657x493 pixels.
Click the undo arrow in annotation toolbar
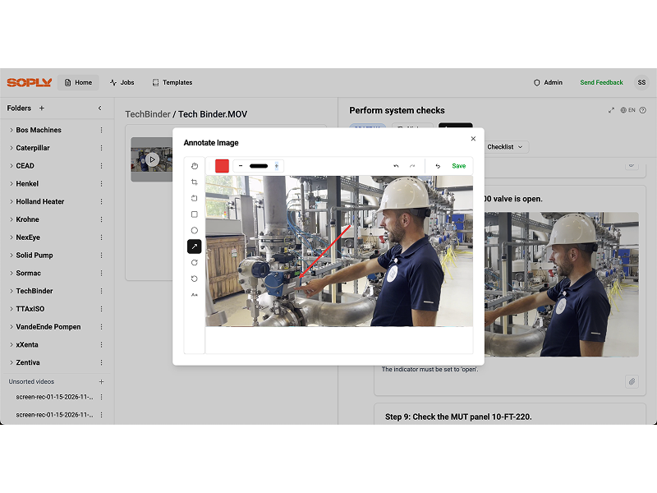(x=396, y=166)
